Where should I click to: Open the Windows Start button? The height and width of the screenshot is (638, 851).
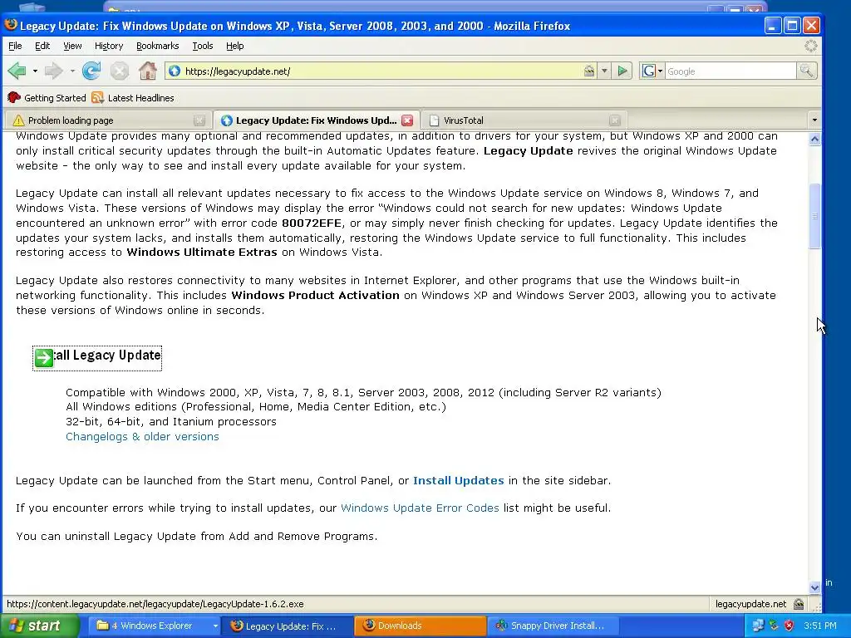pos(39,626)
